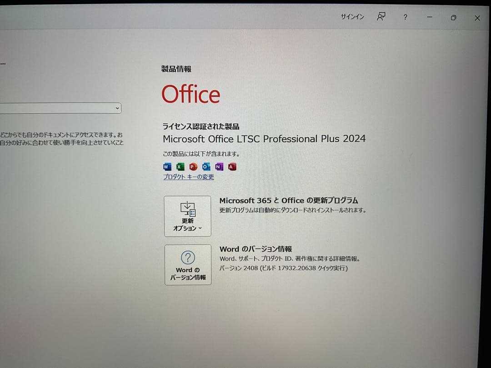Select the Excel app icon
This screenshot has height=368, width=491.
tap(180, 167)
